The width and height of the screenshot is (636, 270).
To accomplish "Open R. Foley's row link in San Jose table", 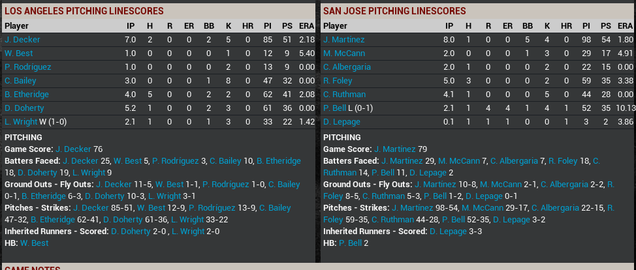I will pyautogui.click(x=337, y=81).
